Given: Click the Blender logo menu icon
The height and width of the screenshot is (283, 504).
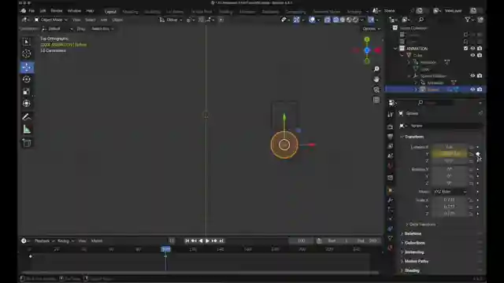Looking at the screenshot, I should point(23,11).
